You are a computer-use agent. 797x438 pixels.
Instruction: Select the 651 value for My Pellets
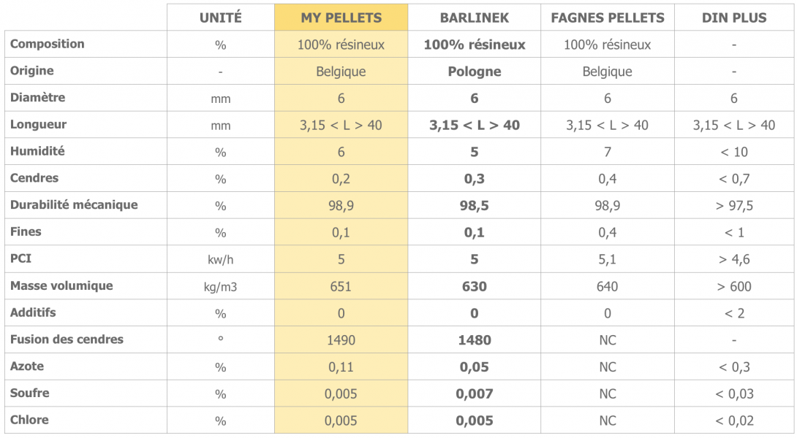[x=341, y=287]
